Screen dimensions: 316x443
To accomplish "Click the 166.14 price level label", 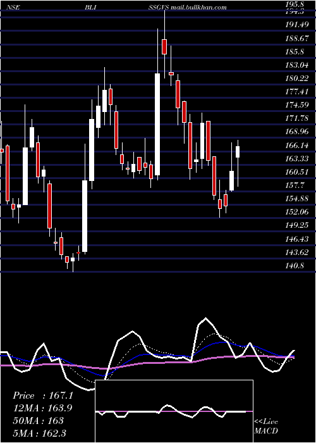I will point(297,146).
